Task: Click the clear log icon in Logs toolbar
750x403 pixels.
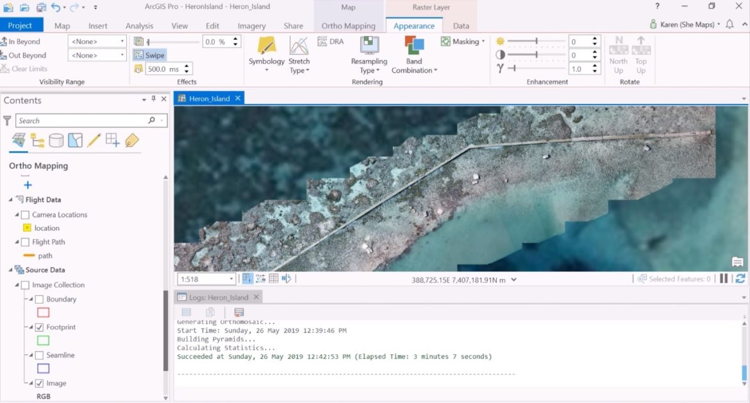Action: (238, 312)
